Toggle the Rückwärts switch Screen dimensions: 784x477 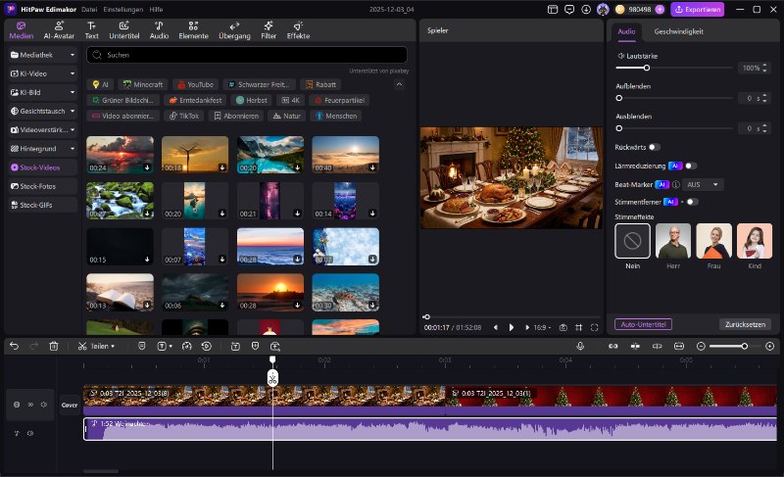[x=654, y=147]
